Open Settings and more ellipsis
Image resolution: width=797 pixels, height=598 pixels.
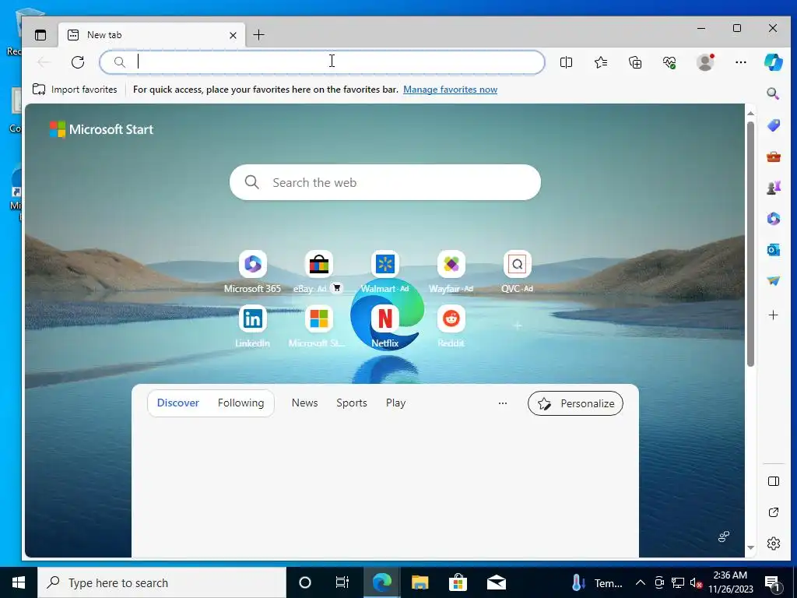(x=741, y=62)
